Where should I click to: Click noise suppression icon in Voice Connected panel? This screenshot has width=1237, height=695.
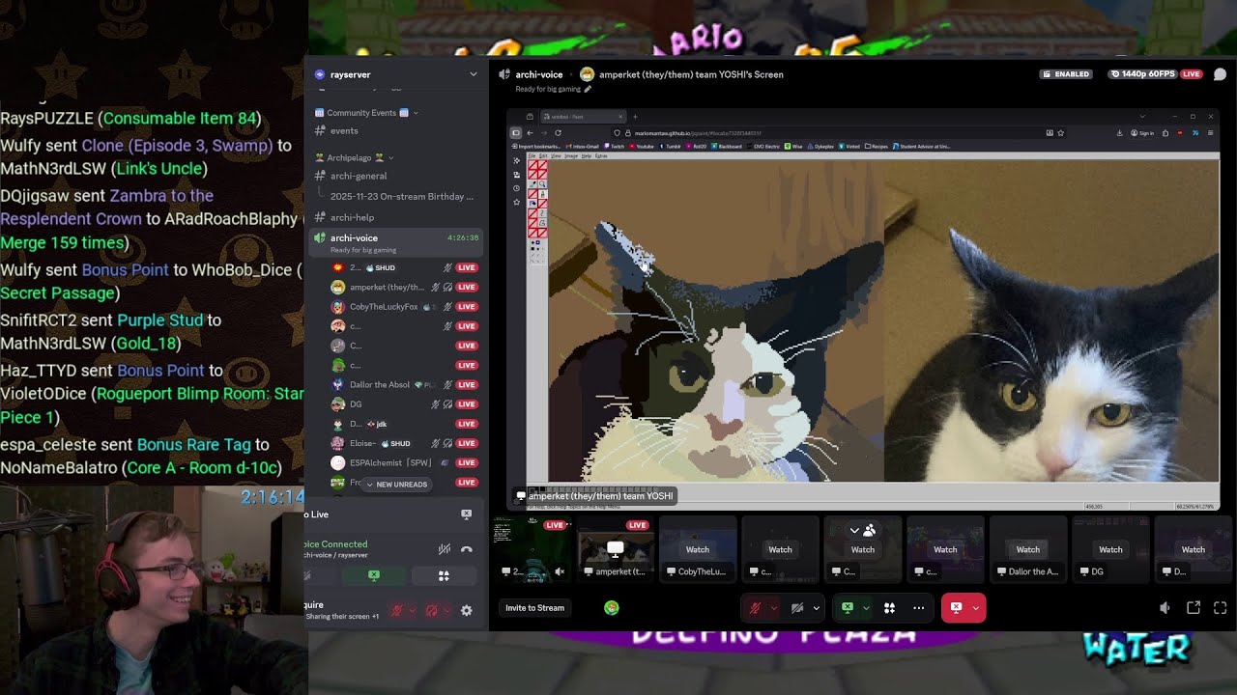tap(444, 549)
